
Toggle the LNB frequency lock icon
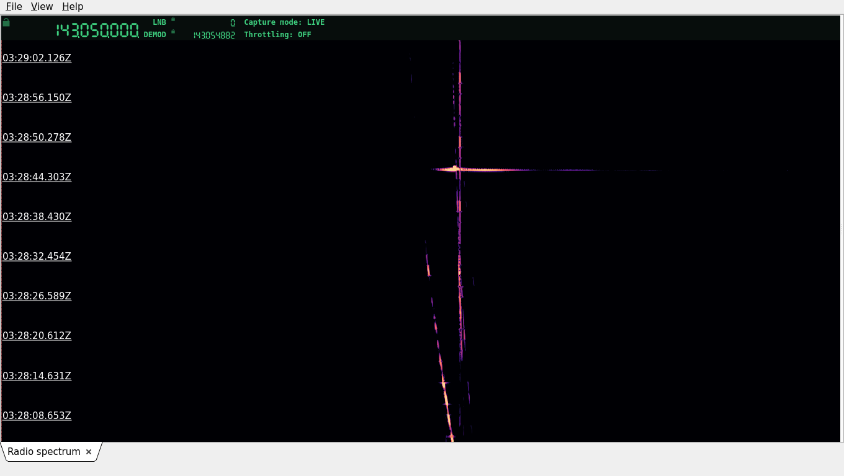pyautogui.click(x=173, y=19)
